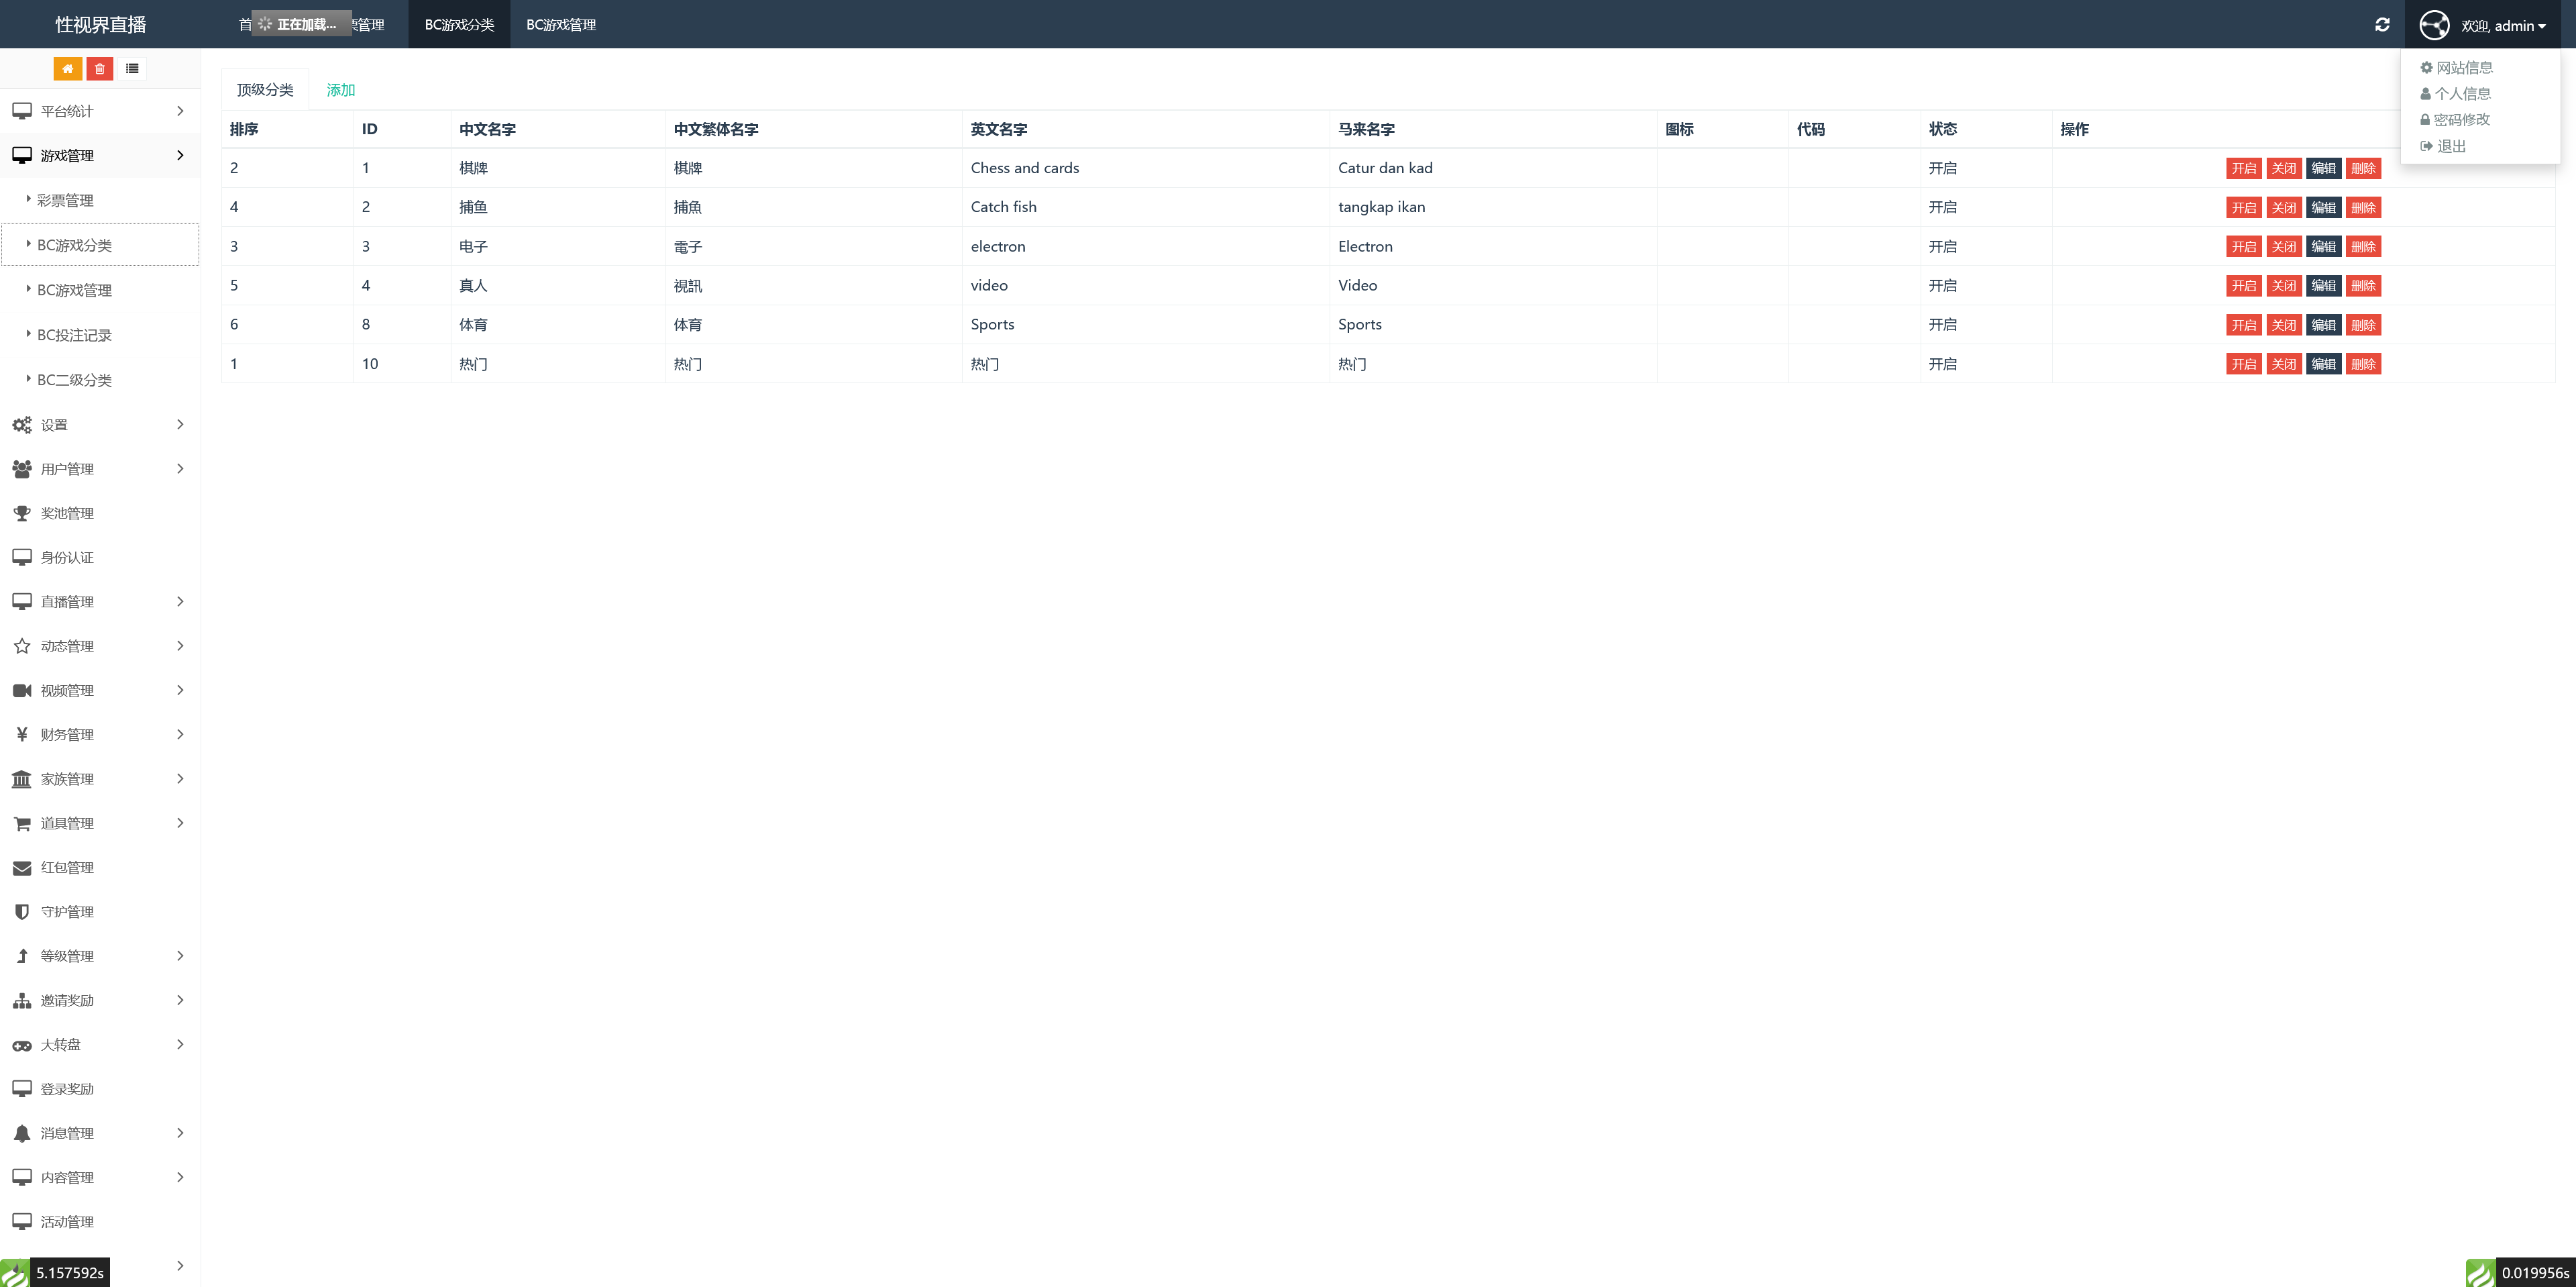Screen dimensions: 2576x1287
Task: Click the refresh icon in top bar
Action: (x=2382, y=25)
